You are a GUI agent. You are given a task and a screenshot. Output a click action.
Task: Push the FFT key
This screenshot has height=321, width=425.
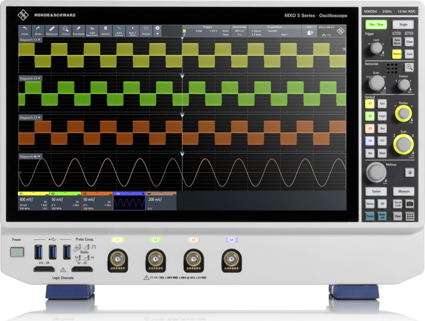(x=382, y=140)
